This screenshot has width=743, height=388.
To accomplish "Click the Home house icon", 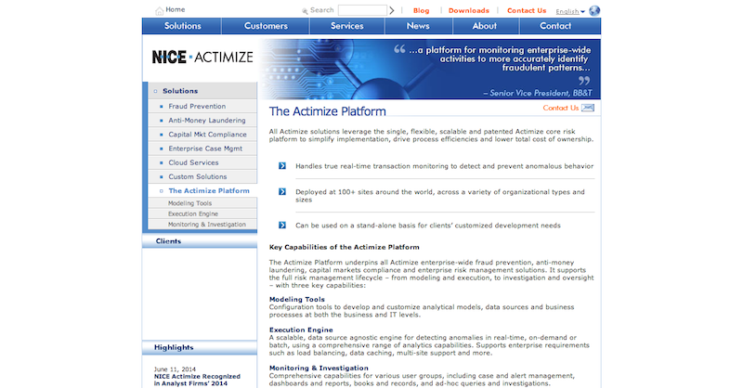I will (159, 10).
